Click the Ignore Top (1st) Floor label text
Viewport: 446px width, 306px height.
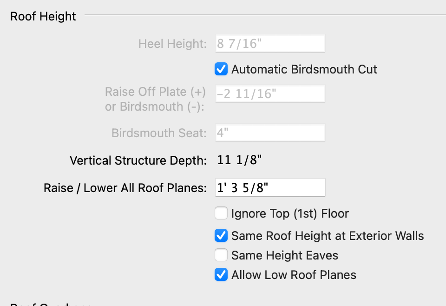(290, 214)
